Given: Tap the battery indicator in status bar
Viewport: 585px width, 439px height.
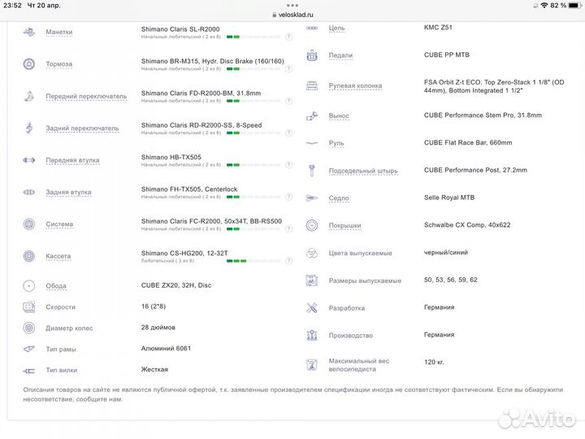Looking at the screenshot, I should 574,5.
